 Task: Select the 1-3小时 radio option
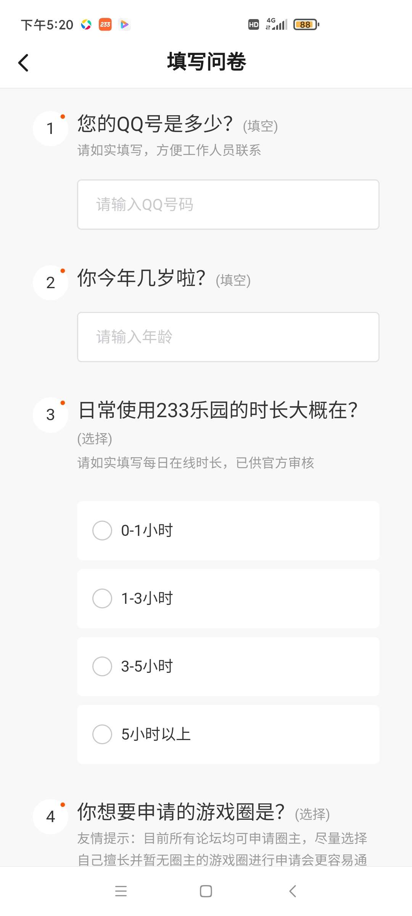[x=102, y=598]
